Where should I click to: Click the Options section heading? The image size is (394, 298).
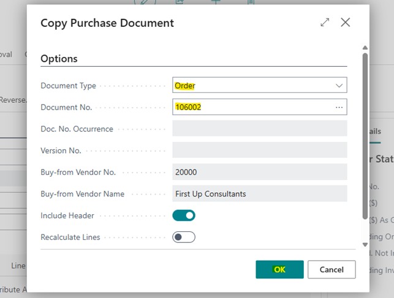coord(59,59)
